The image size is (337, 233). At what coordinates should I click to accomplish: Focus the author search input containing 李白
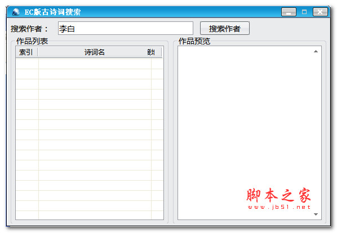(126, 28)
